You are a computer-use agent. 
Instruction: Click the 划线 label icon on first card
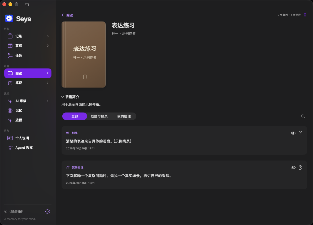(68, 133)
